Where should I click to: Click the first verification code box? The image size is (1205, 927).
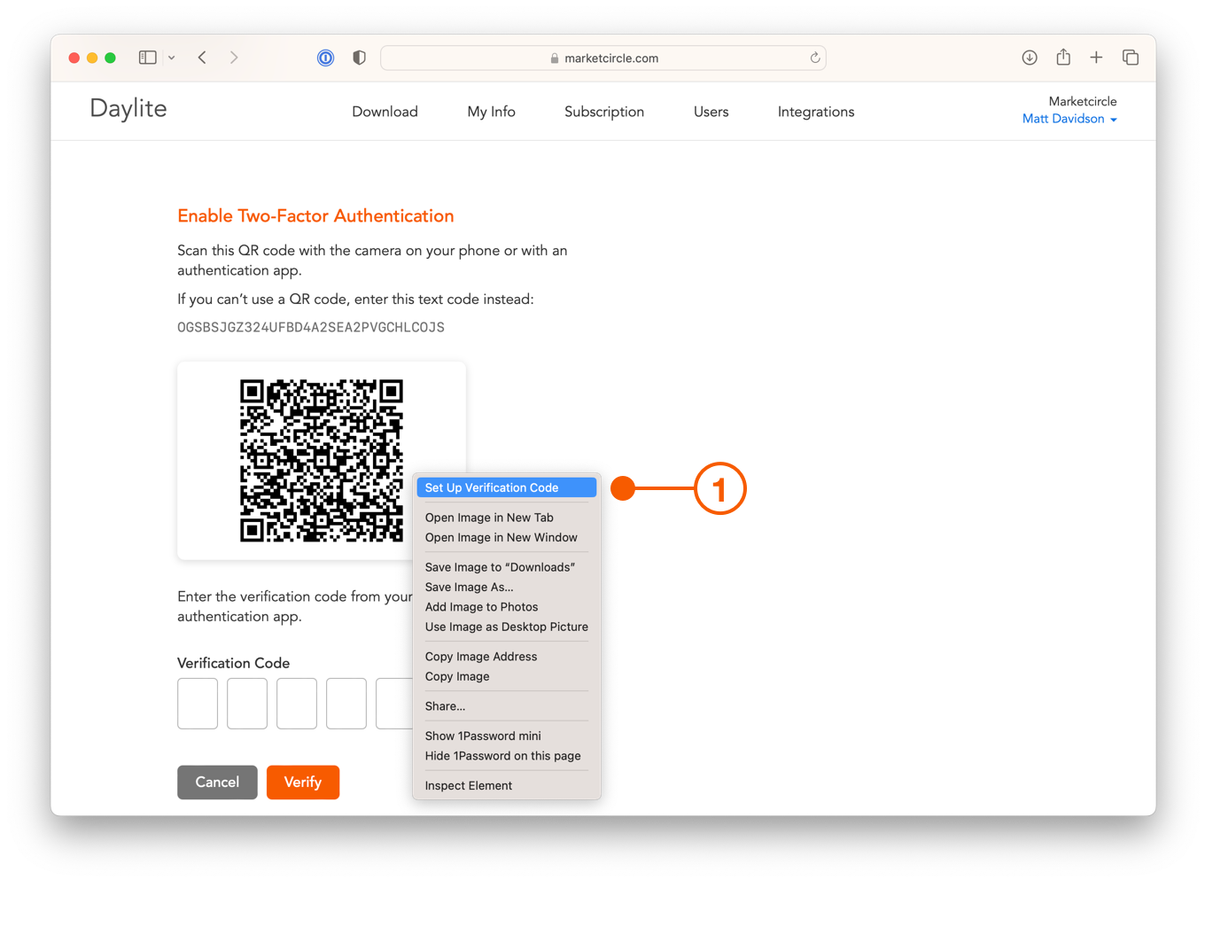pyautogui.click(x=198, y=704)
